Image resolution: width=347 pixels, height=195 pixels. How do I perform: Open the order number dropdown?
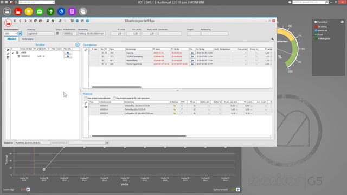click(x=16, y=34)
